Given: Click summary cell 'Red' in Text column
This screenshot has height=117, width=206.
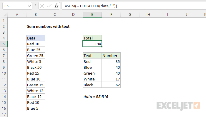Looking at the screenshot, I should 92,61.
